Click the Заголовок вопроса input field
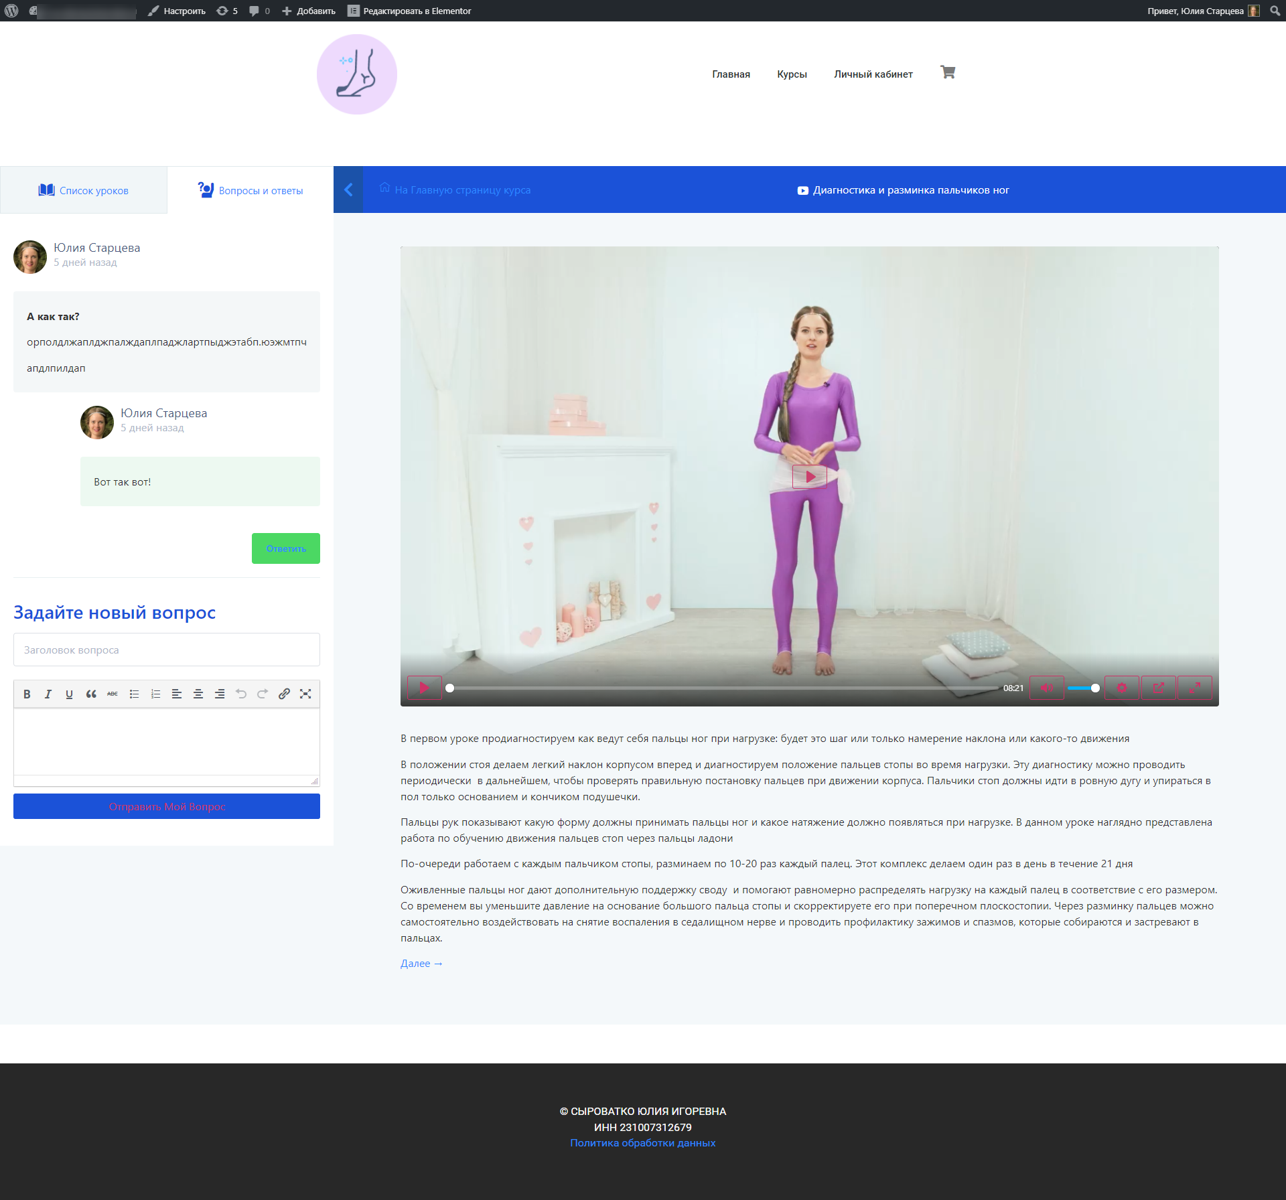1286x1200 pixels. click(x=167, y=650)
